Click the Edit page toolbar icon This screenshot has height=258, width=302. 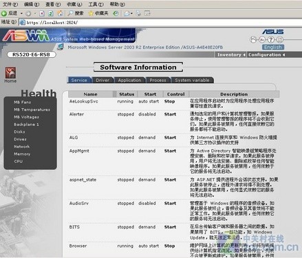(x=147, y=13)
